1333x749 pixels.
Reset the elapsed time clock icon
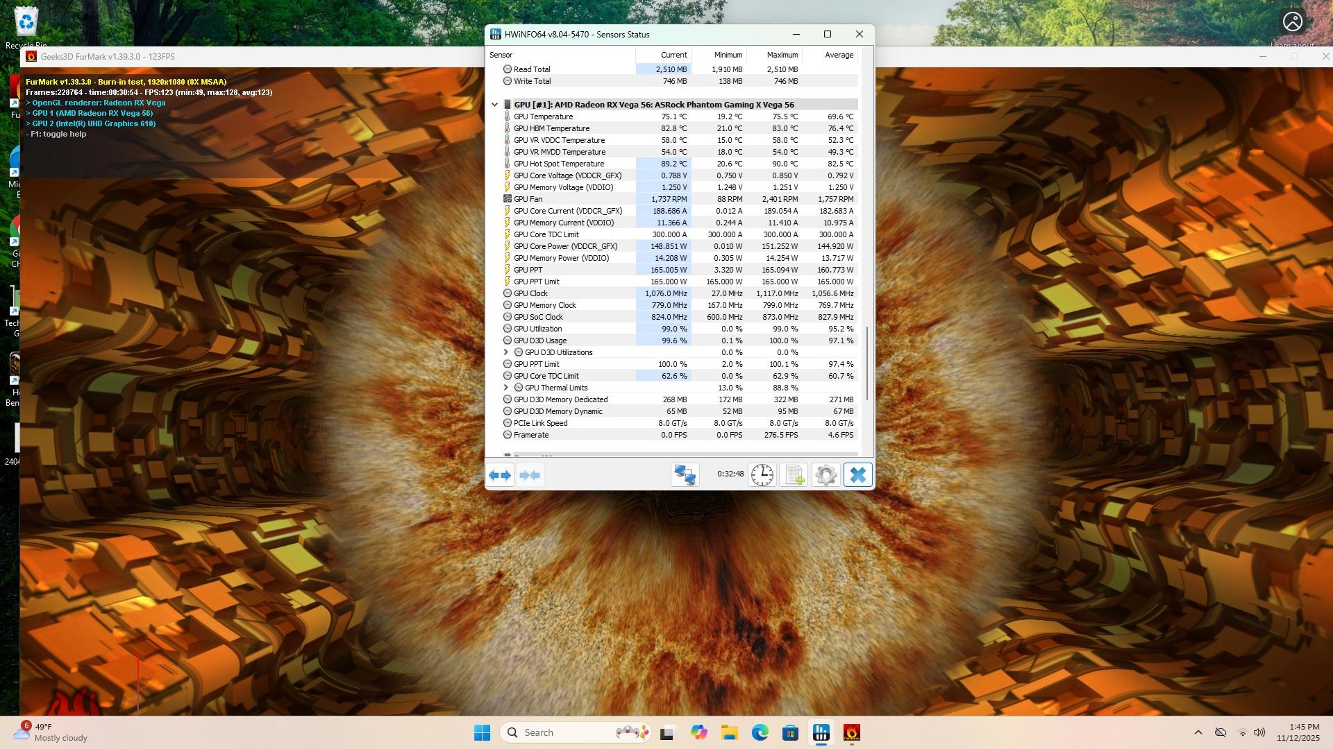tap(762, 475)
